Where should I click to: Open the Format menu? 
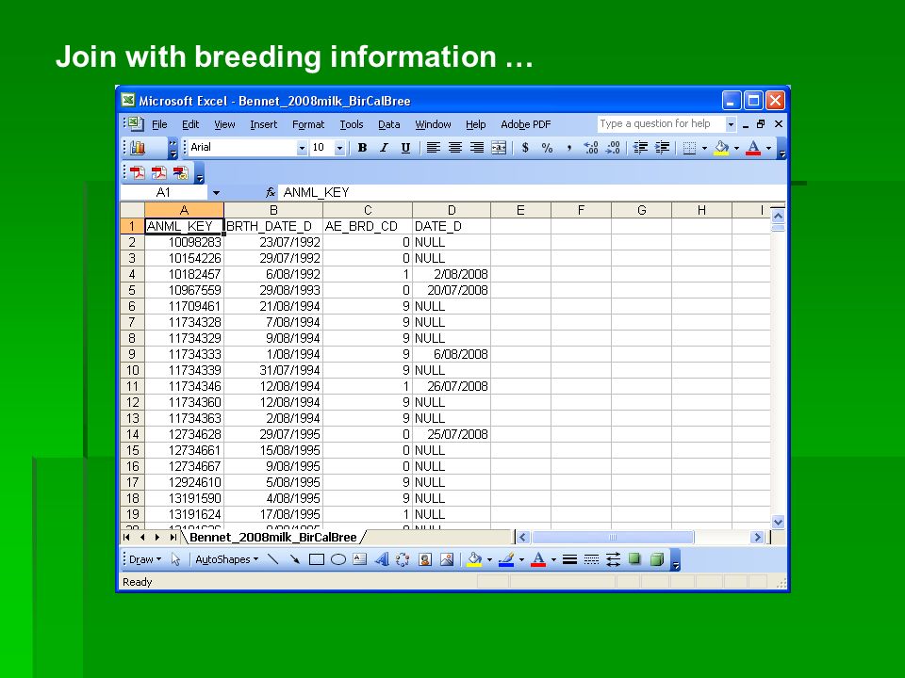coord(308,124)
